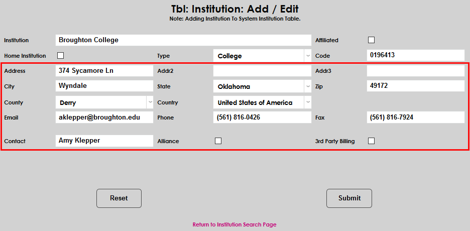Focus the Email address field
Viewport: 470px width, 231px height.
click(104, 118)
